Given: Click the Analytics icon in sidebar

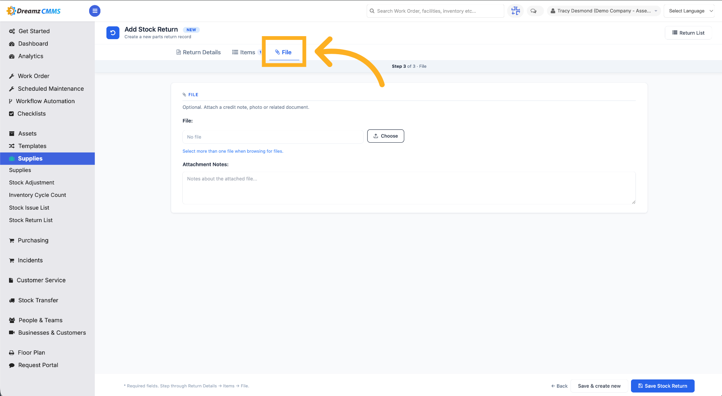Looking at the screenshot, I should click(12, 56).
